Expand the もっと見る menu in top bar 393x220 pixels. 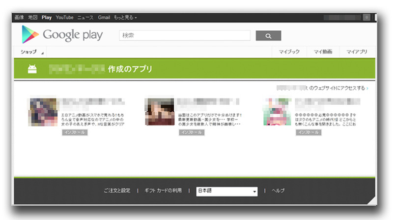[x=125, y=17]
